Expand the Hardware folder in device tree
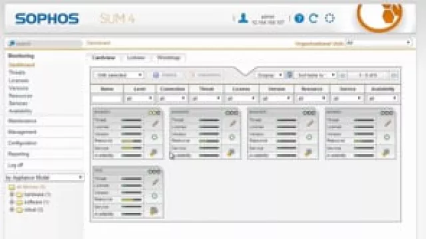This screenshot has height=239, width=426. coord(12,195)
